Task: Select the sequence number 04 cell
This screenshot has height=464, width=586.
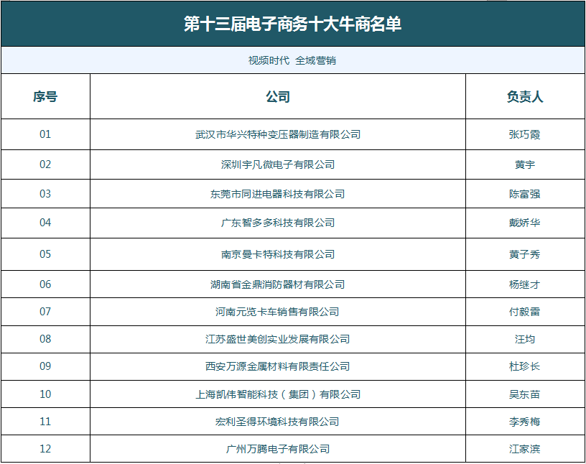Action: pos(45,223)
